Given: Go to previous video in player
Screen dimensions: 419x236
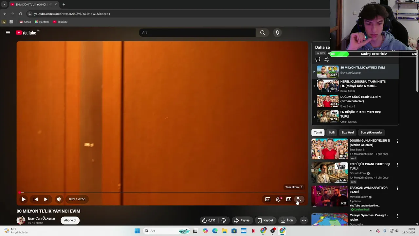Looking at the screenshot, I should [36, 199].
